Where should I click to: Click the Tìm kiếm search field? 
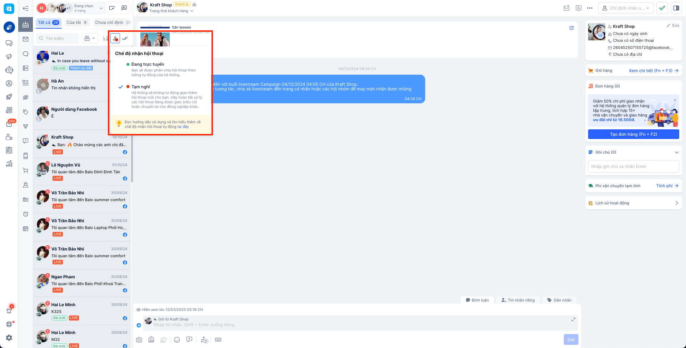(x=58, y=38)
